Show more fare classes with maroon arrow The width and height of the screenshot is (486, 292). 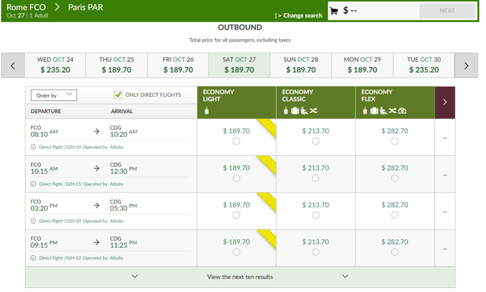(x=445, y=102)
